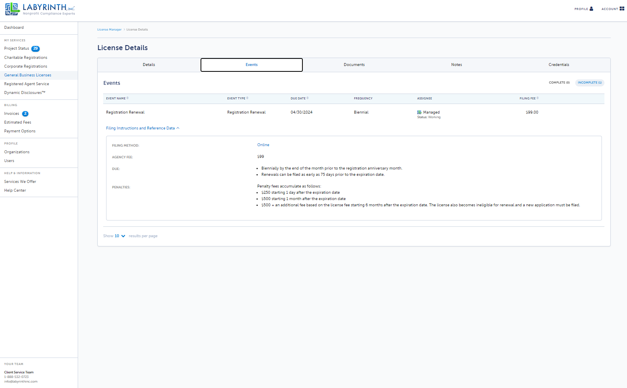Click Client Service Team text
Screen dimensions: 627x388
19,372
